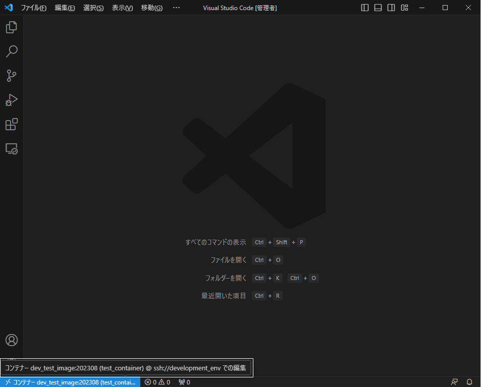The height and width of the screenshot is (387, 481).
Task: Open the overflow menu with three dots
Action: (x=176, y=8)
